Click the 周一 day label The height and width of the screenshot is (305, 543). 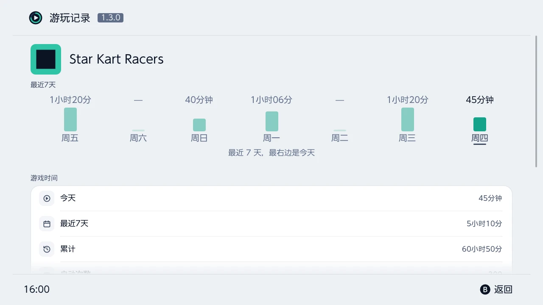271,138
